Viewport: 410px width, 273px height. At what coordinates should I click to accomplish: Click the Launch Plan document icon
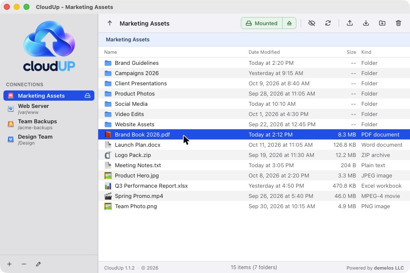108,145
